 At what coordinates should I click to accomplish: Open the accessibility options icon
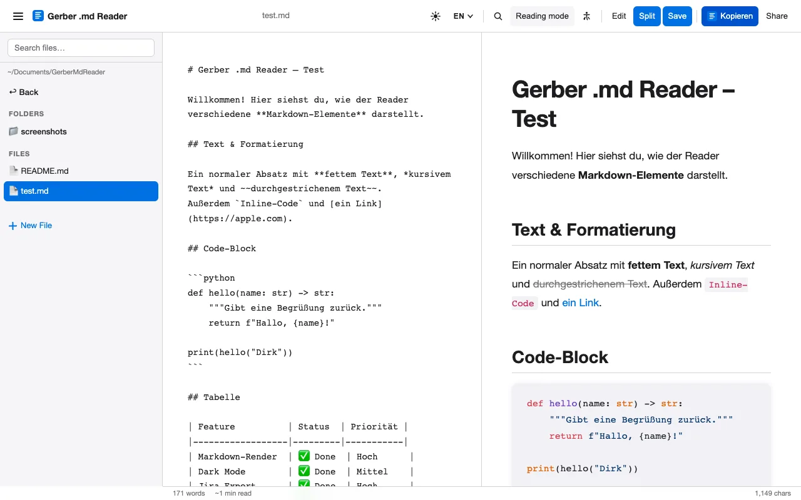point(586,16)
